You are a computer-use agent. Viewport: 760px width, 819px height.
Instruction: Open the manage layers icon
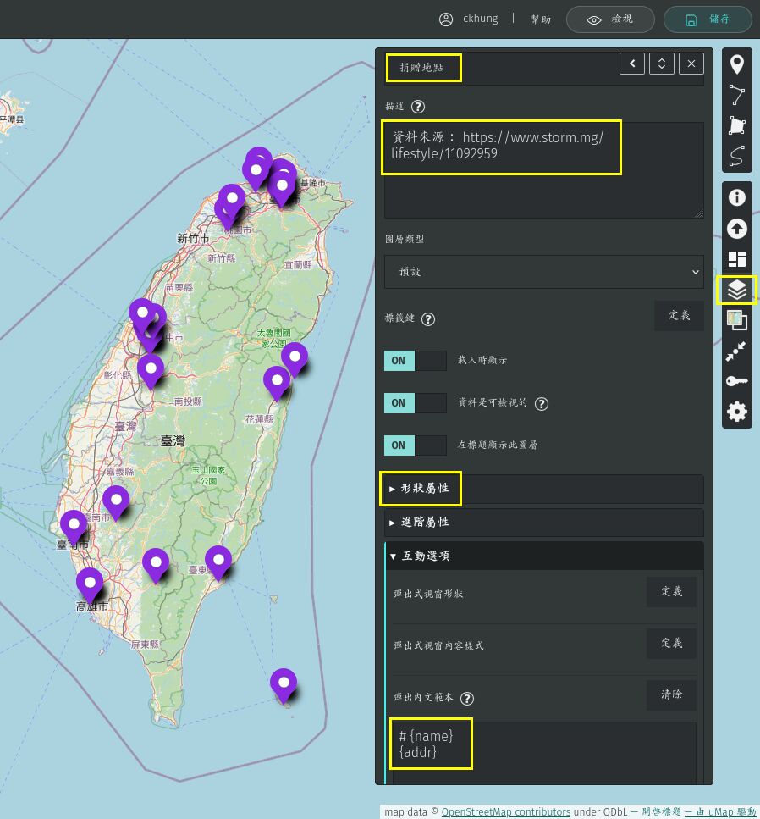pos(737,290)
